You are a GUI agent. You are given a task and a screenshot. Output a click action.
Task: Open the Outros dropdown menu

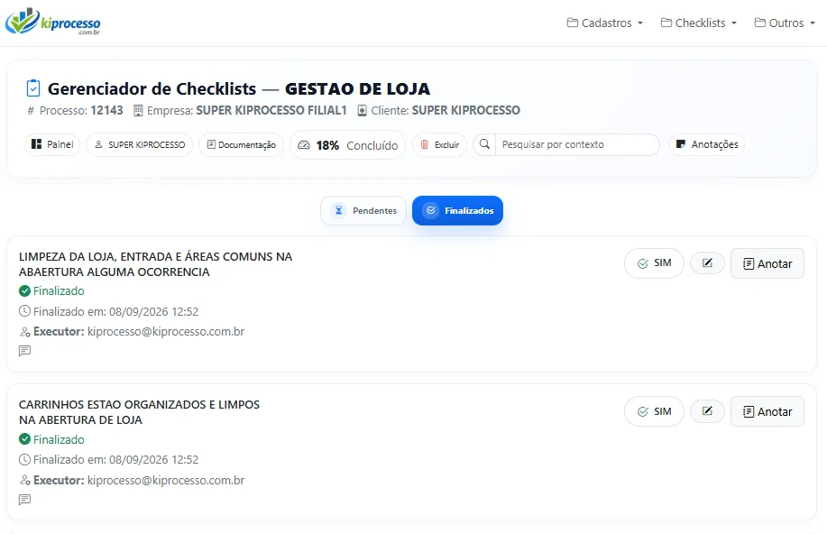[785, 23]
